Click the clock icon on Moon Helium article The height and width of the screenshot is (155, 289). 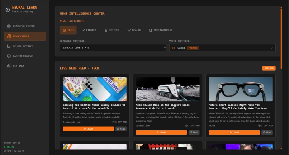(186, 126)
